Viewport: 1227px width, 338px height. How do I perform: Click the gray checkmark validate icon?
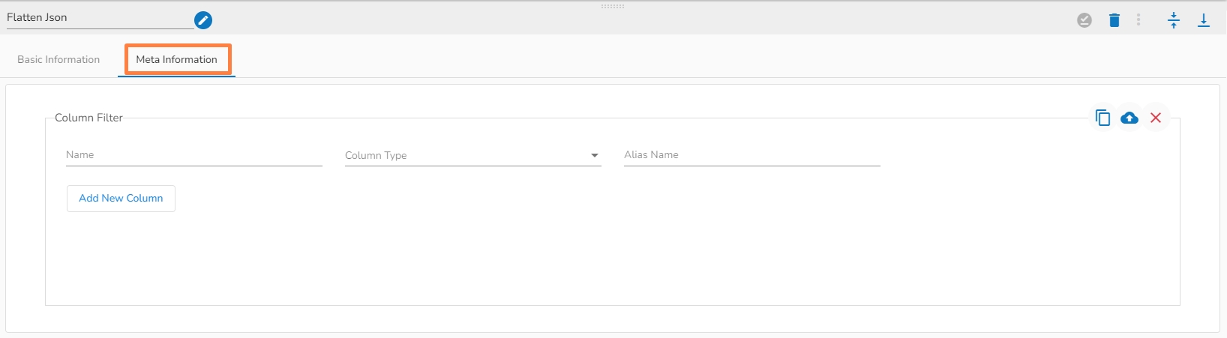coord(1084,20)
